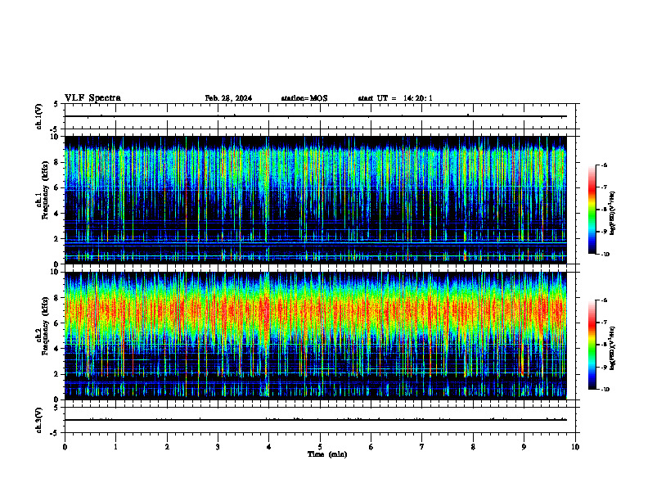The width and height of the screenshot is (648, 501).
Task: Click the ch.1 voltage waveform trace
Action: (x=315, y=116)
